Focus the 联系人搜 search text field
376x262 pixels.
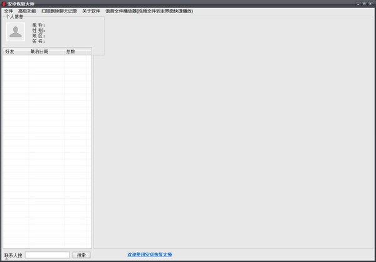(47, 255)
